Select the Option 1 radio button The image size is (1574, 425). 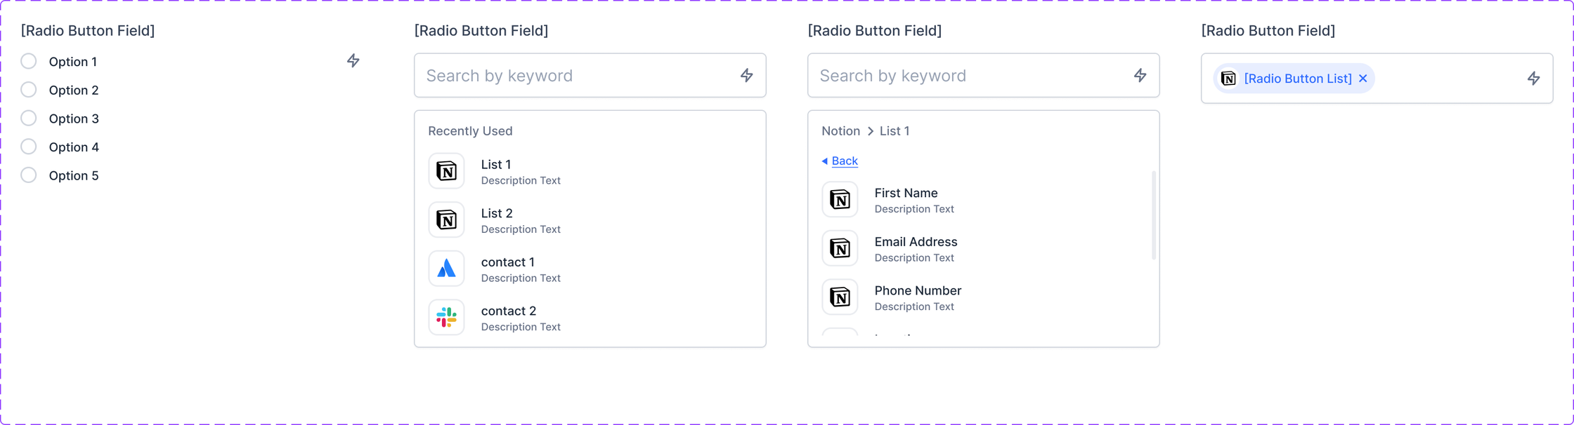click(29, 61)
